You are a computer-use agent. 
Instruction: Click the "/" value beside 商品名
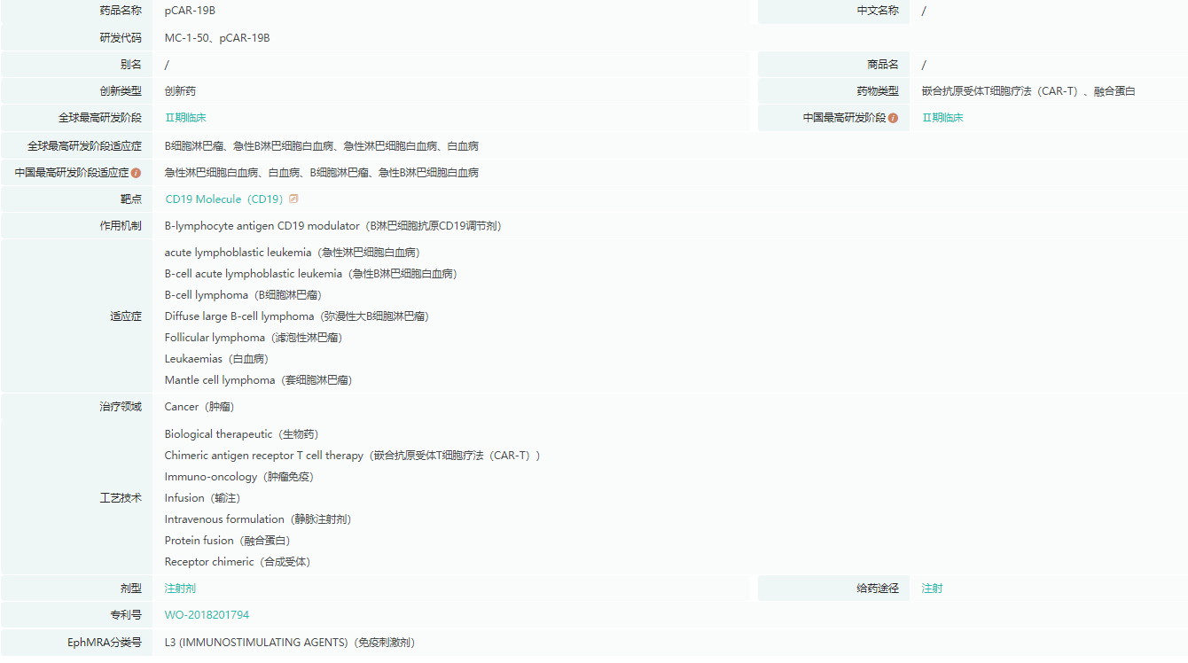924,65
